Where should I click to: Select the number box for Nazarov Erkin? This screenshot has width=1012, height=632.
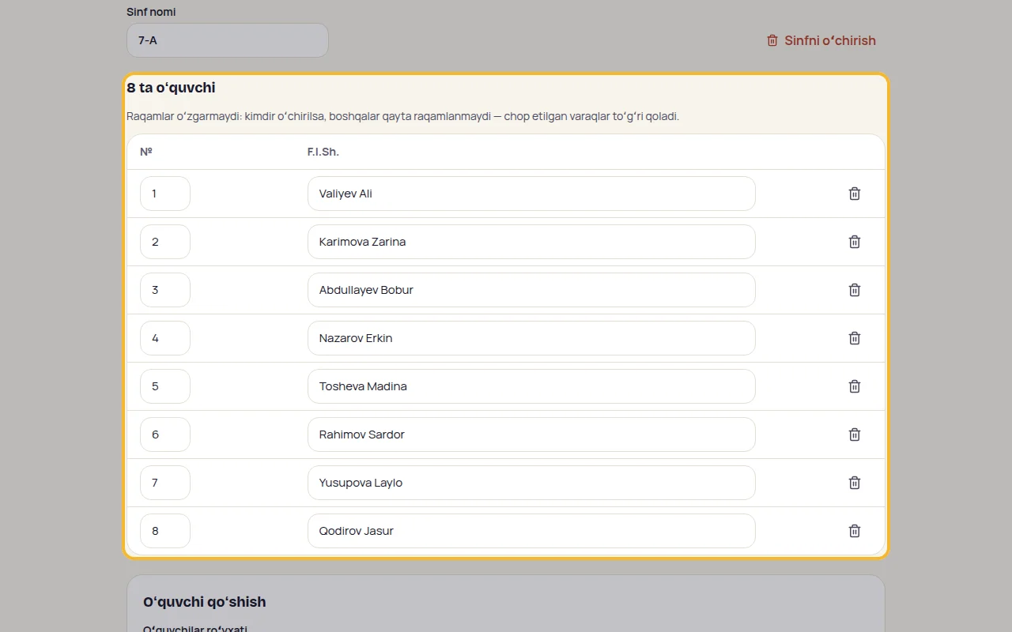[x=165, y=338]
